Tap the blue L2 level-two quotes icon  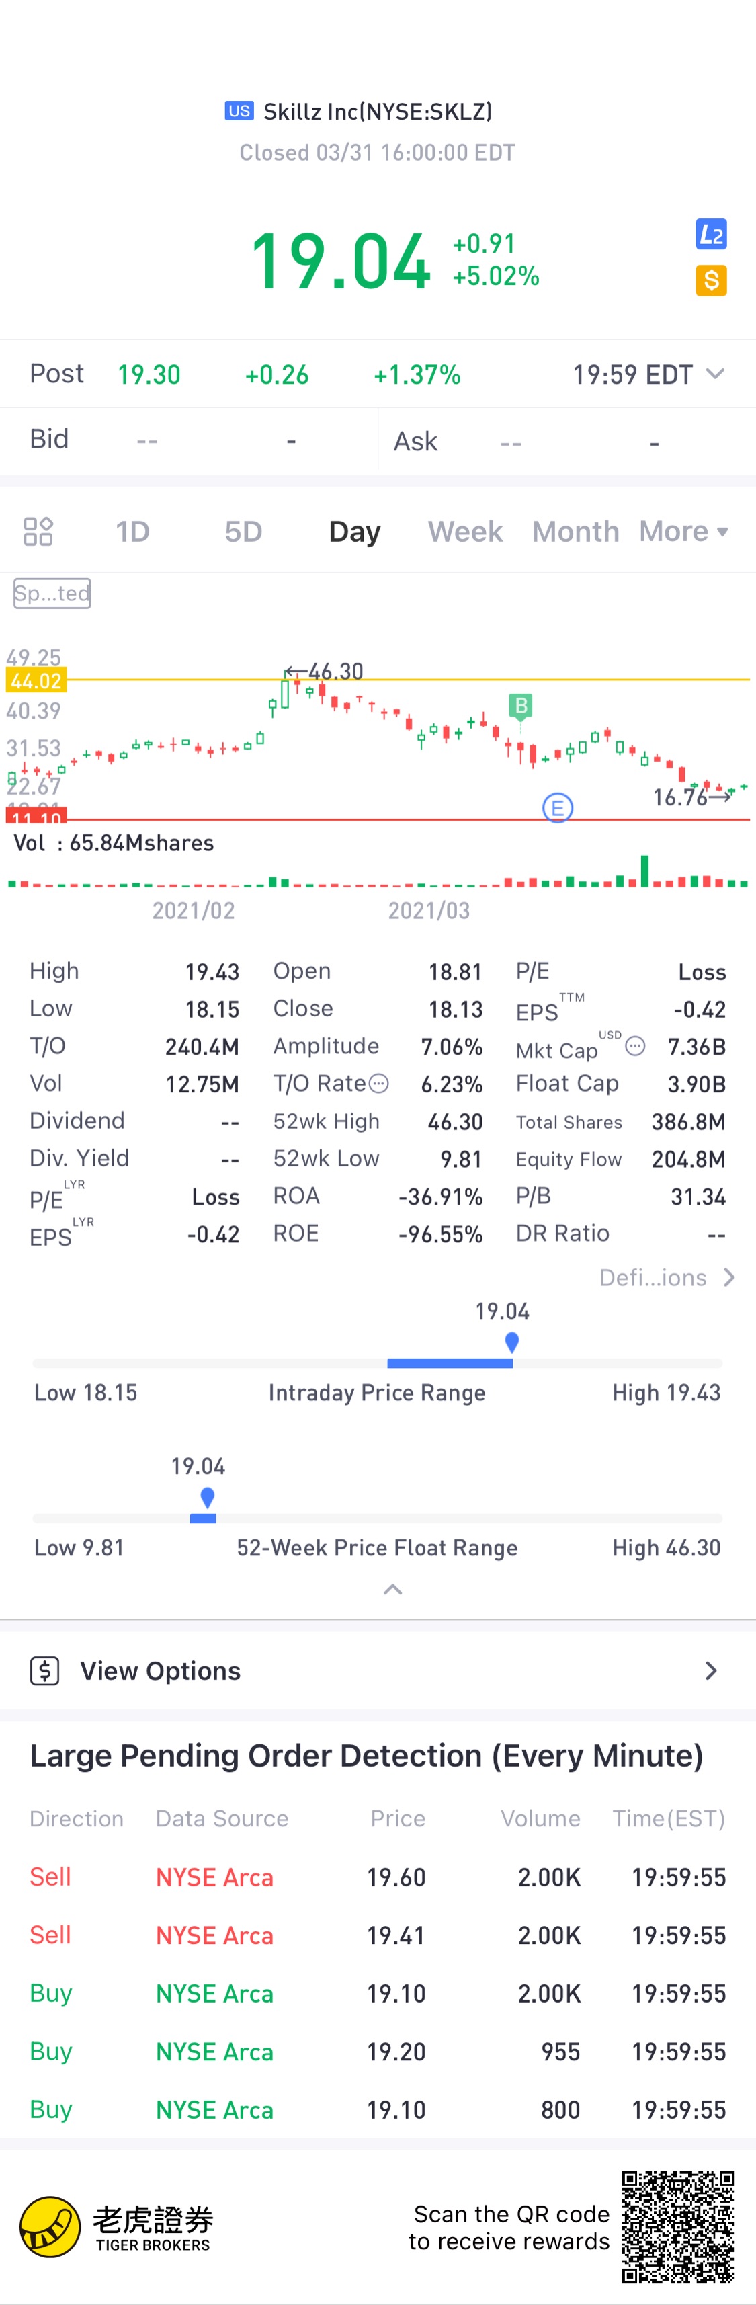coord(711,235)
